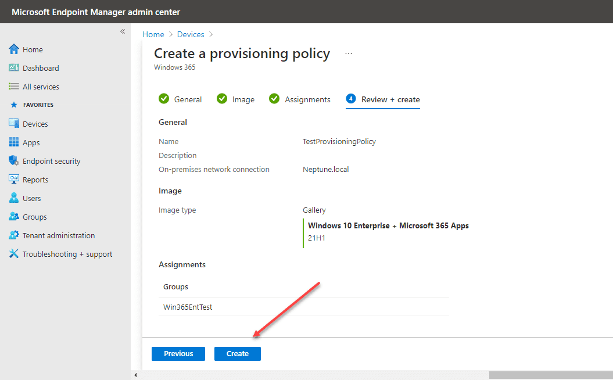The height and width of the screenshot is (380, 613).
Task: Open the ellipsis menu beside page title
Action: [x=349, y=53]
